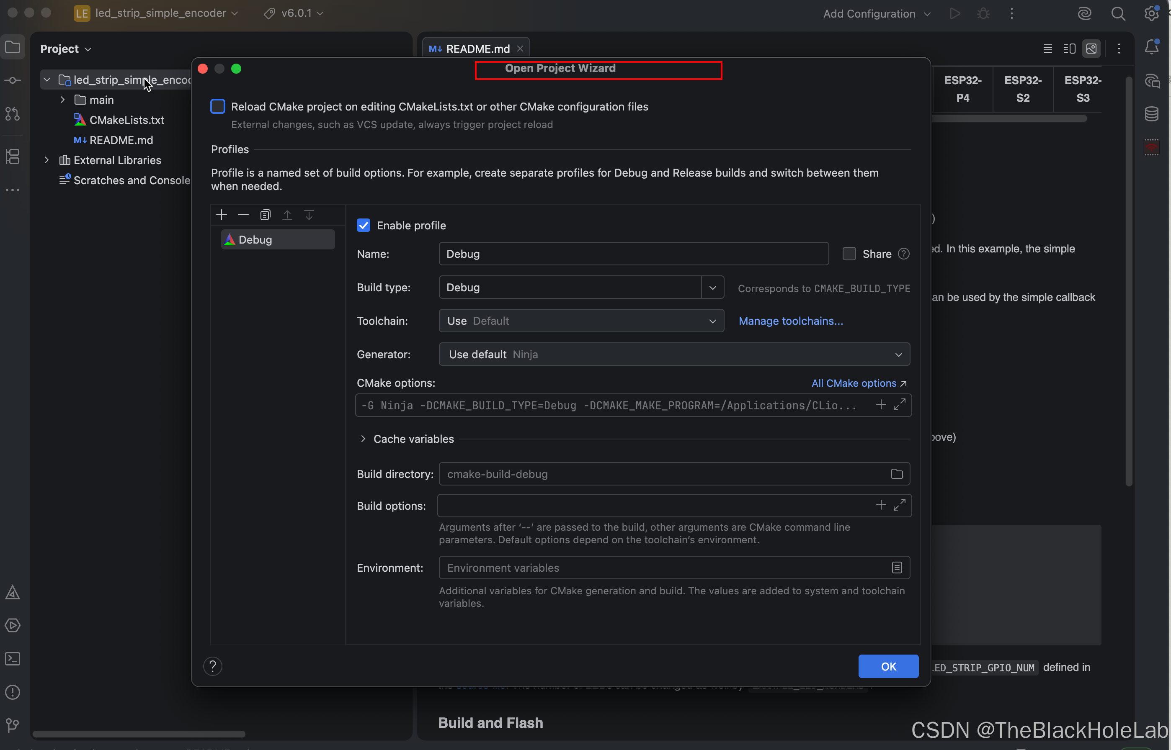Click the Notifications bell icon
This screenshot has height=750, width=1171.
pos(1151,47)
